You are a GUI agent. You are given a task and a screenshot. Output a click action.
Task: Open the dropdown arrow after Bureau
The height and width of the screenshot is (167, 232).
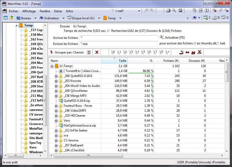(35, 18)
